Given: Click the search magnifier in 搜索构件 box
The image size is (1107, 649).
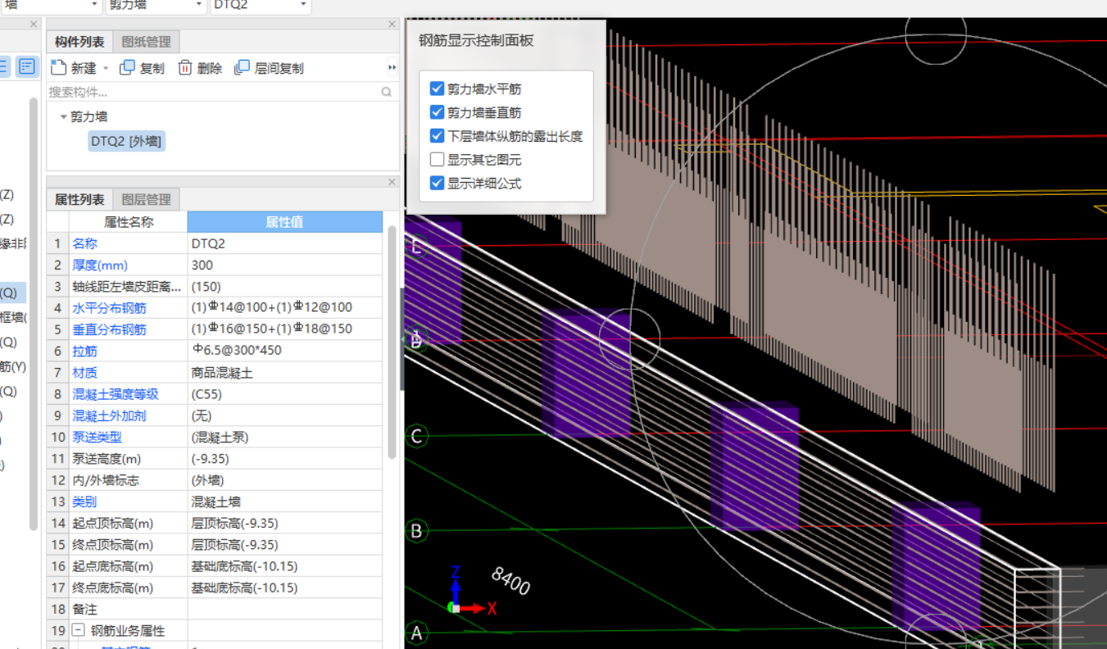Looking at the screenshot, I should [387, 93].
